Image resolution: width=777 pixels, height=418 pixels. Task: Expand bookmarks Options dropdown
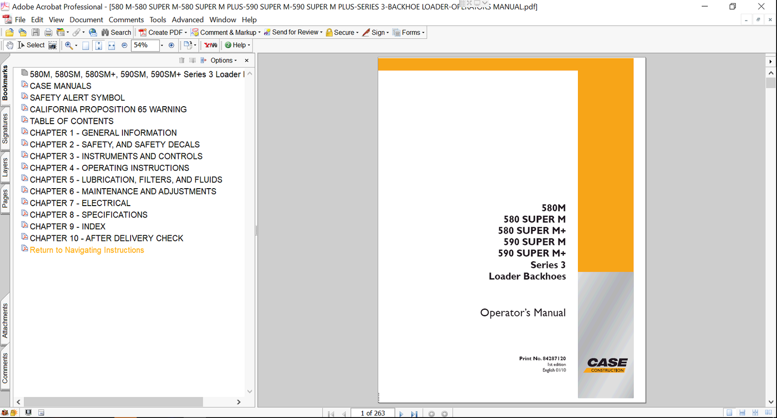click(x=224, y=61)
